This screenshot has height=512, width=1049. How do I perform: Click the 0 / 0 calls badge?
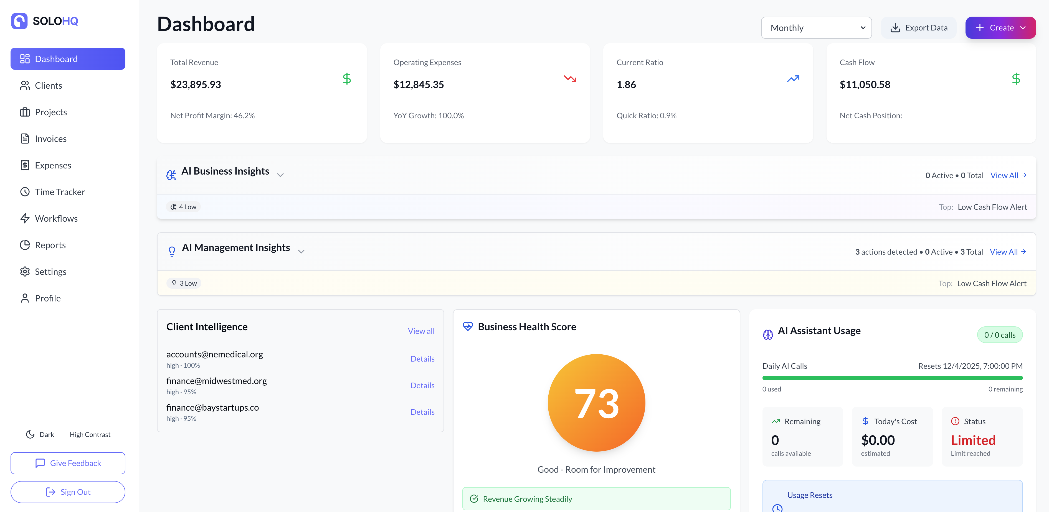[x=1000, y=335]
